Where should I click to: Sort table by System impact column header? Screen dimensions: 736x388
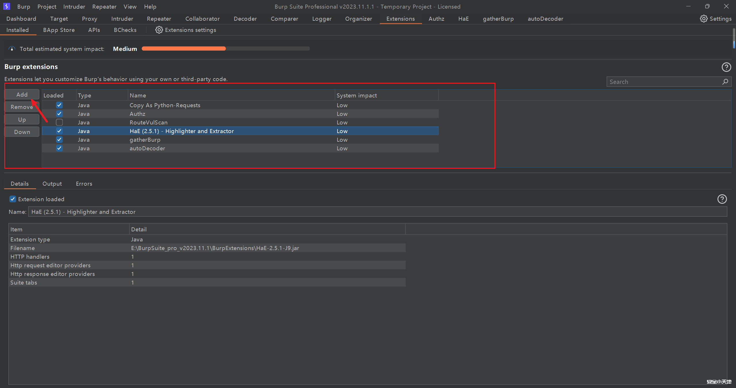[x=356, y=95]
